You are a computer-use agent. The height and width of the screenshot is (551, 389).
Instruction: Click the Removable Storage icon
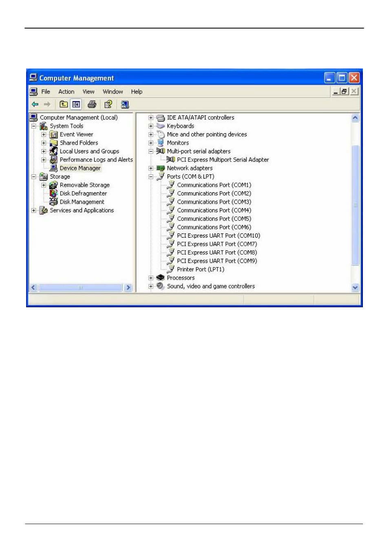pyautogui.click(x=53, y=185)
